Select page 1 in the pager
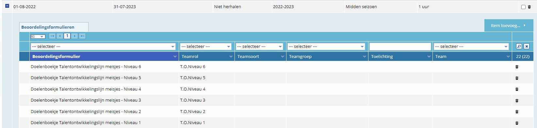The image size is (537, 128). pos(67,36)
